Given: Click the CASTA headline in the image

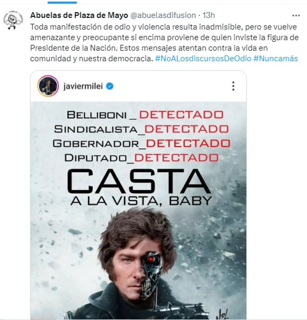Looking at the screenshot, I should [139, 182].
